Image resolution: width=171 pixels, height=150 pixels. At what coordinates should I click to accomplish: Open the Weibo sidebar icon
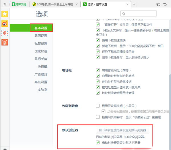tap(5, 23)
